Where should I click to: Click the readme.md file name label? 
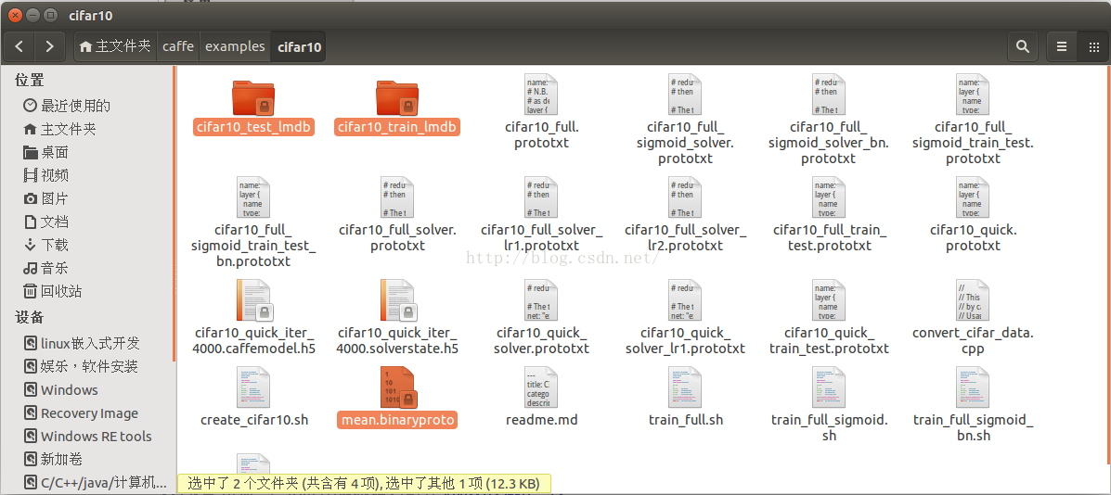pos(541,420)
